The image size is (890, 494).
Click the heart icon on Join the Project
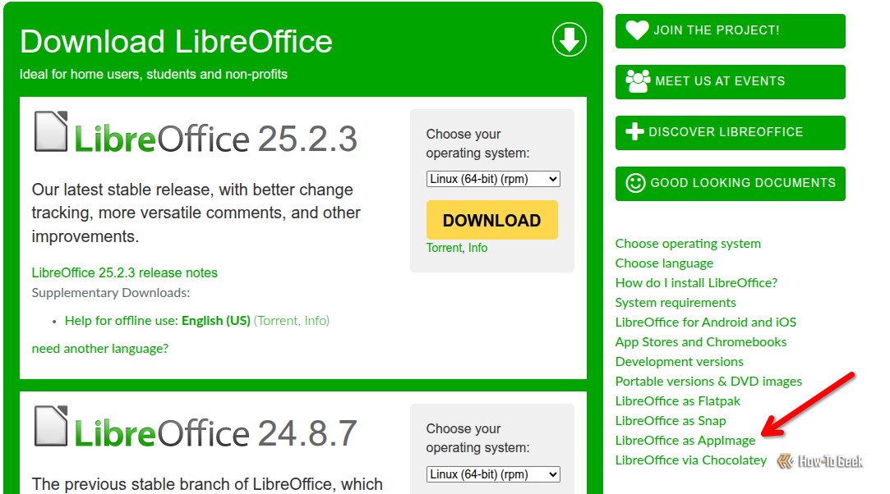coord(637,30)
